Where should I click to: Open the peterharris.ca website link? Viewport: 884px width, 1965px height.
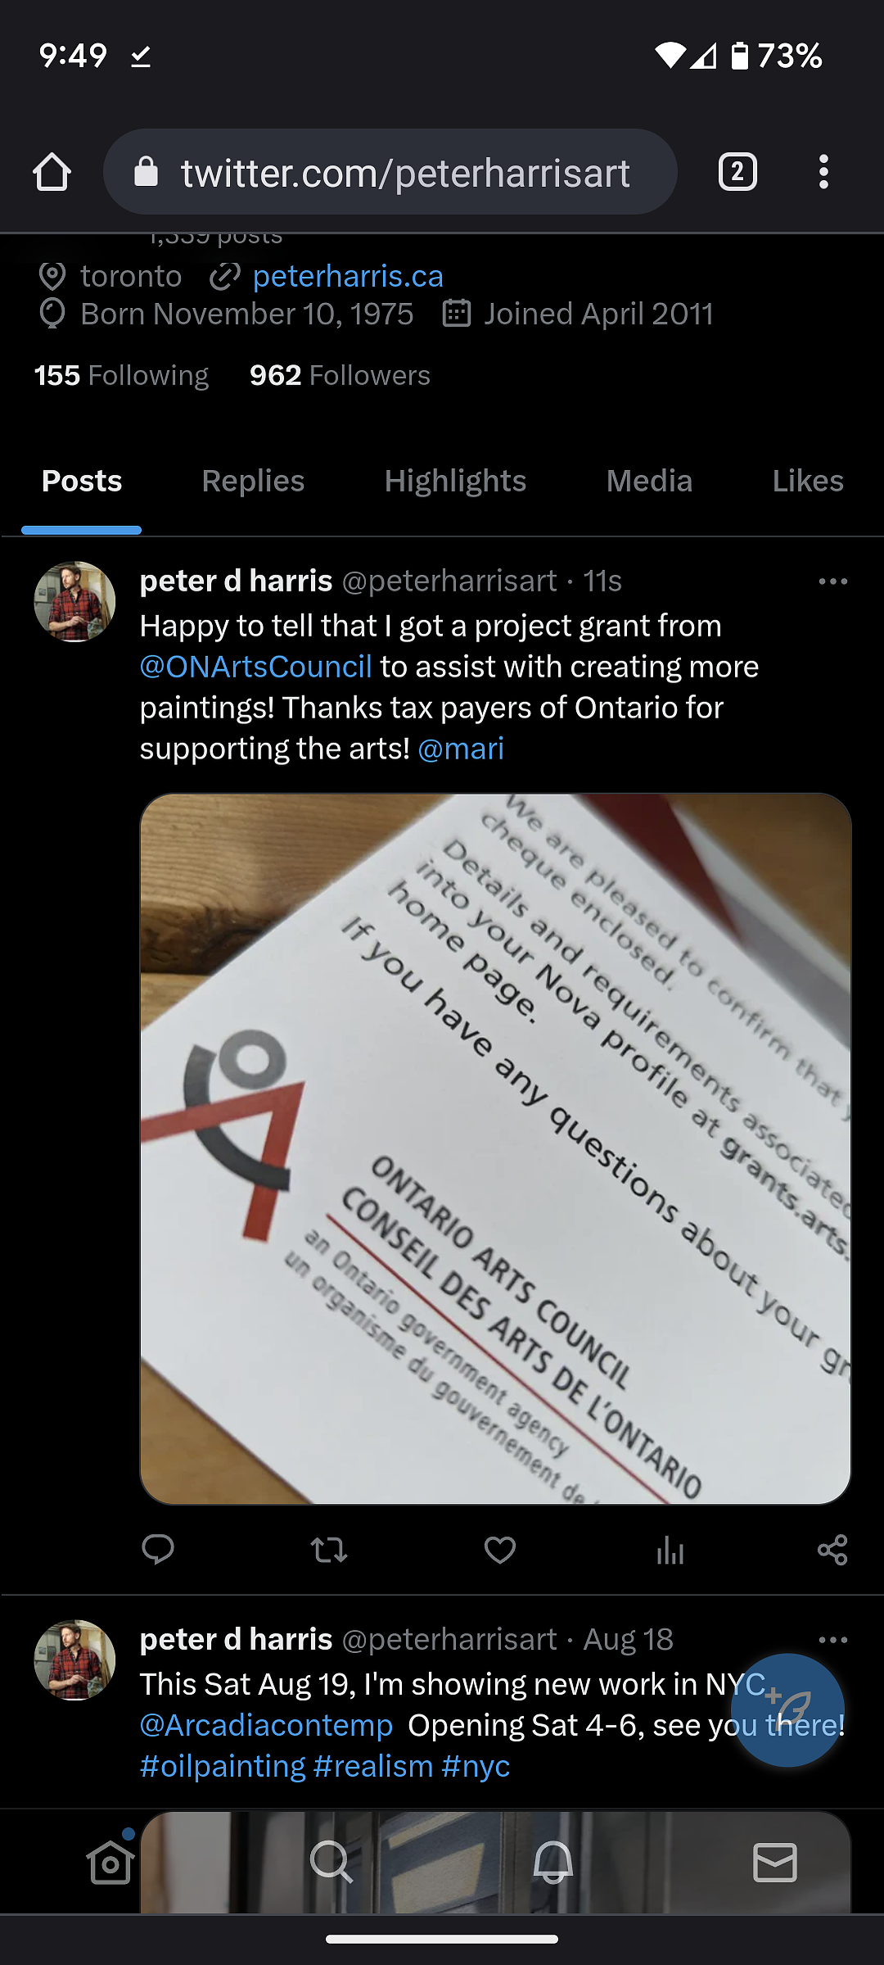tap(348, 277)
